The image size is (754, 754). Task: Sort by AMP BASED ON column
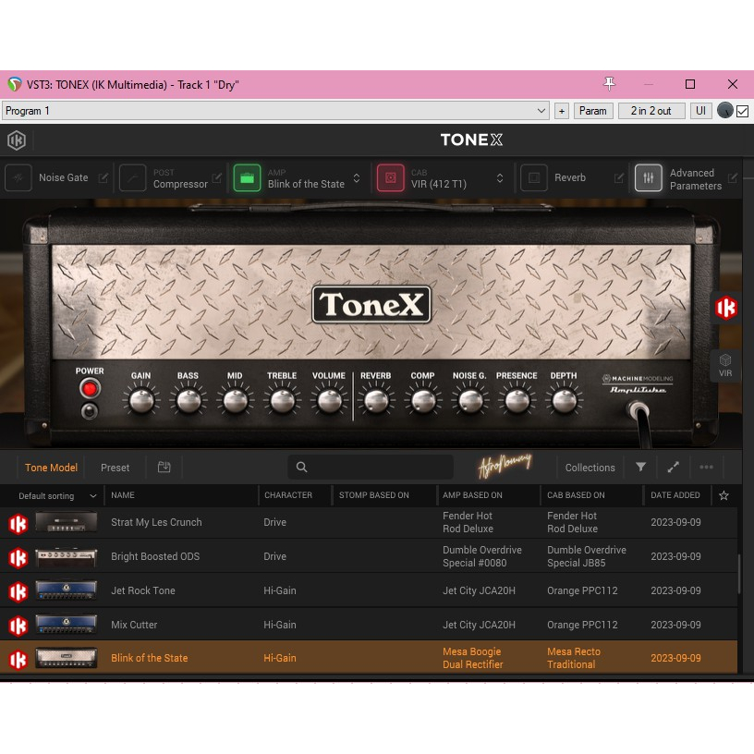coord(472,495)
